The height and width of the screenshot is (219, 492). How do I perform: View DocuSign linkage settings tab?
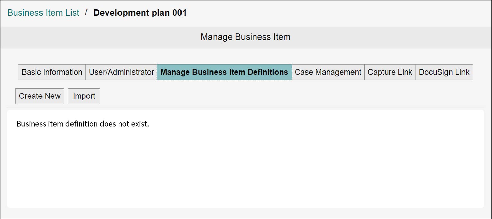tap(444, 72)
